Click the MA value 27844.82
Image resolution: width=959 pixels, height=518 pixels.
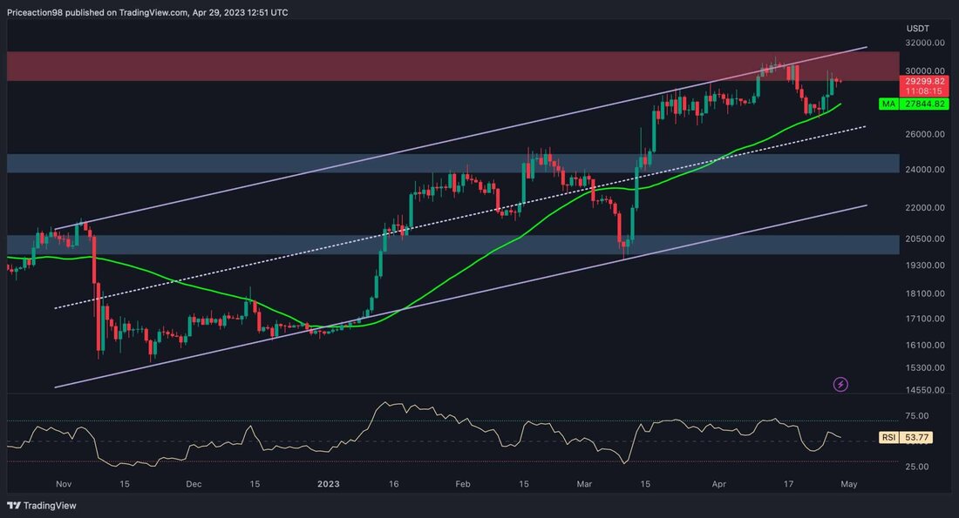pyautogui.click(x=925, y=104)
